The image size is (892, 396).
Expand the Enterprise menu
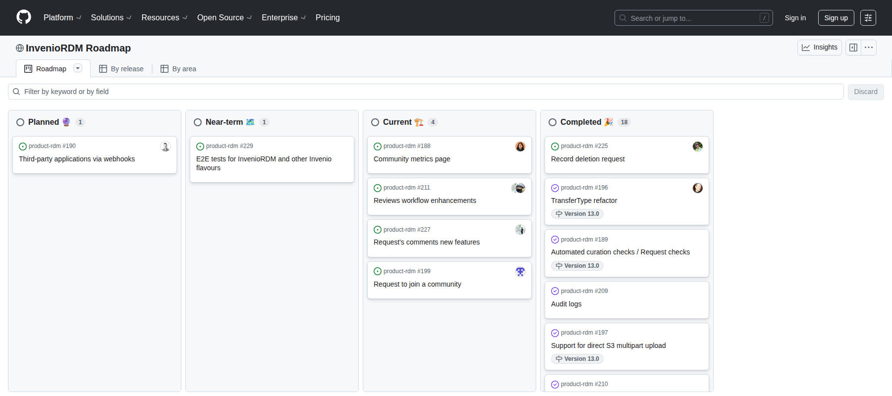(284, 18)
